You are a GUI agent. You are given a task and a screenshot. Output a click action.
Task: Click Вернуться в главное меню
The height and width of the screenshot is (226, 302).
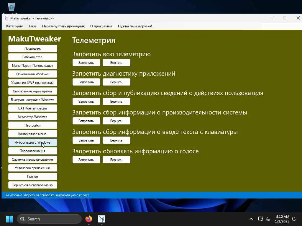(32, 185)
